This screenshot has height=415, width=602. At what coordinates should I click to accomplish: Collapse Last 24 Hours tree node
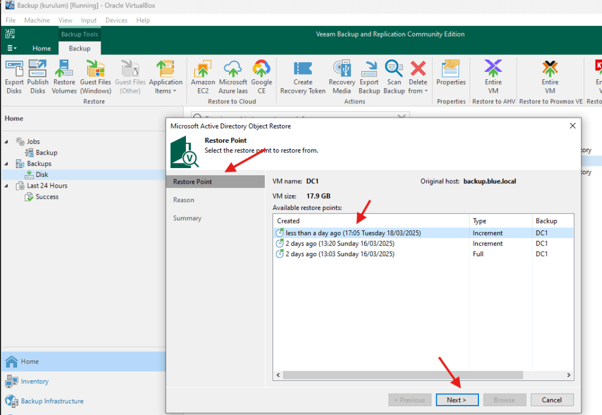pyautogui.click(x=6, y=186)
